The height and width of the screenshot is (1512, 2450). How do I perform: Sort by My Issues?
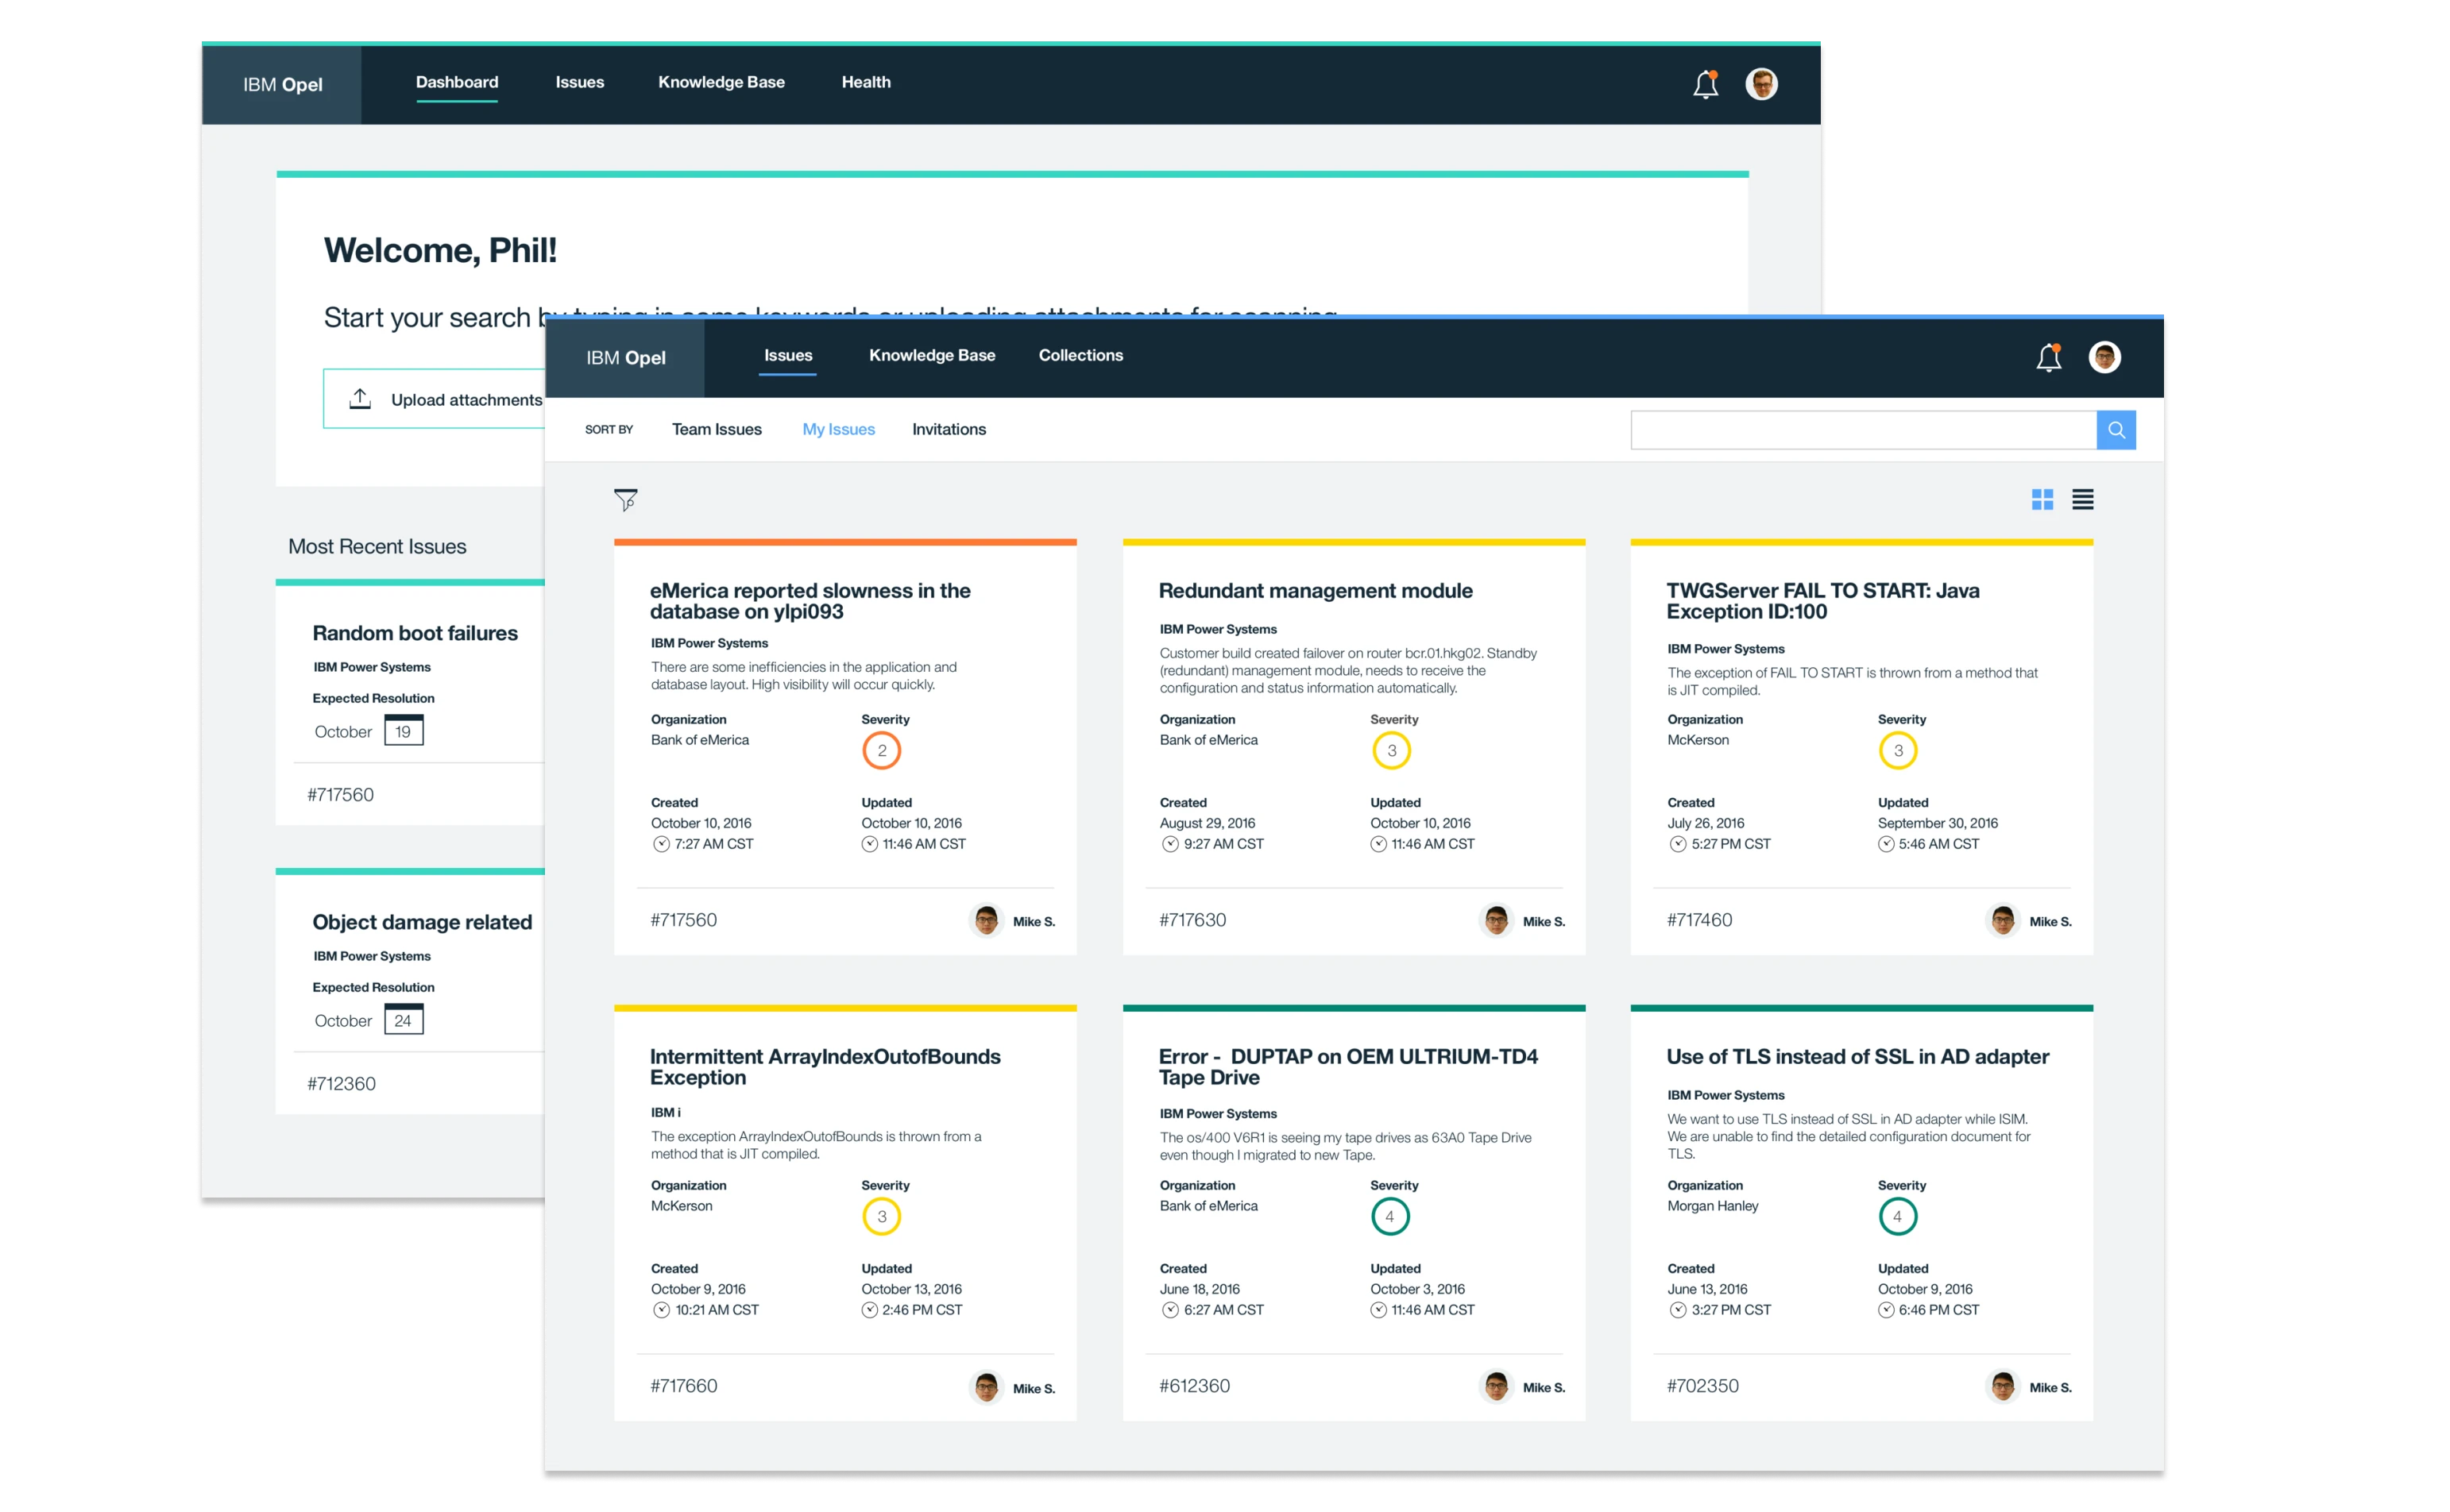pyautogui.click(x=838, y=429)
